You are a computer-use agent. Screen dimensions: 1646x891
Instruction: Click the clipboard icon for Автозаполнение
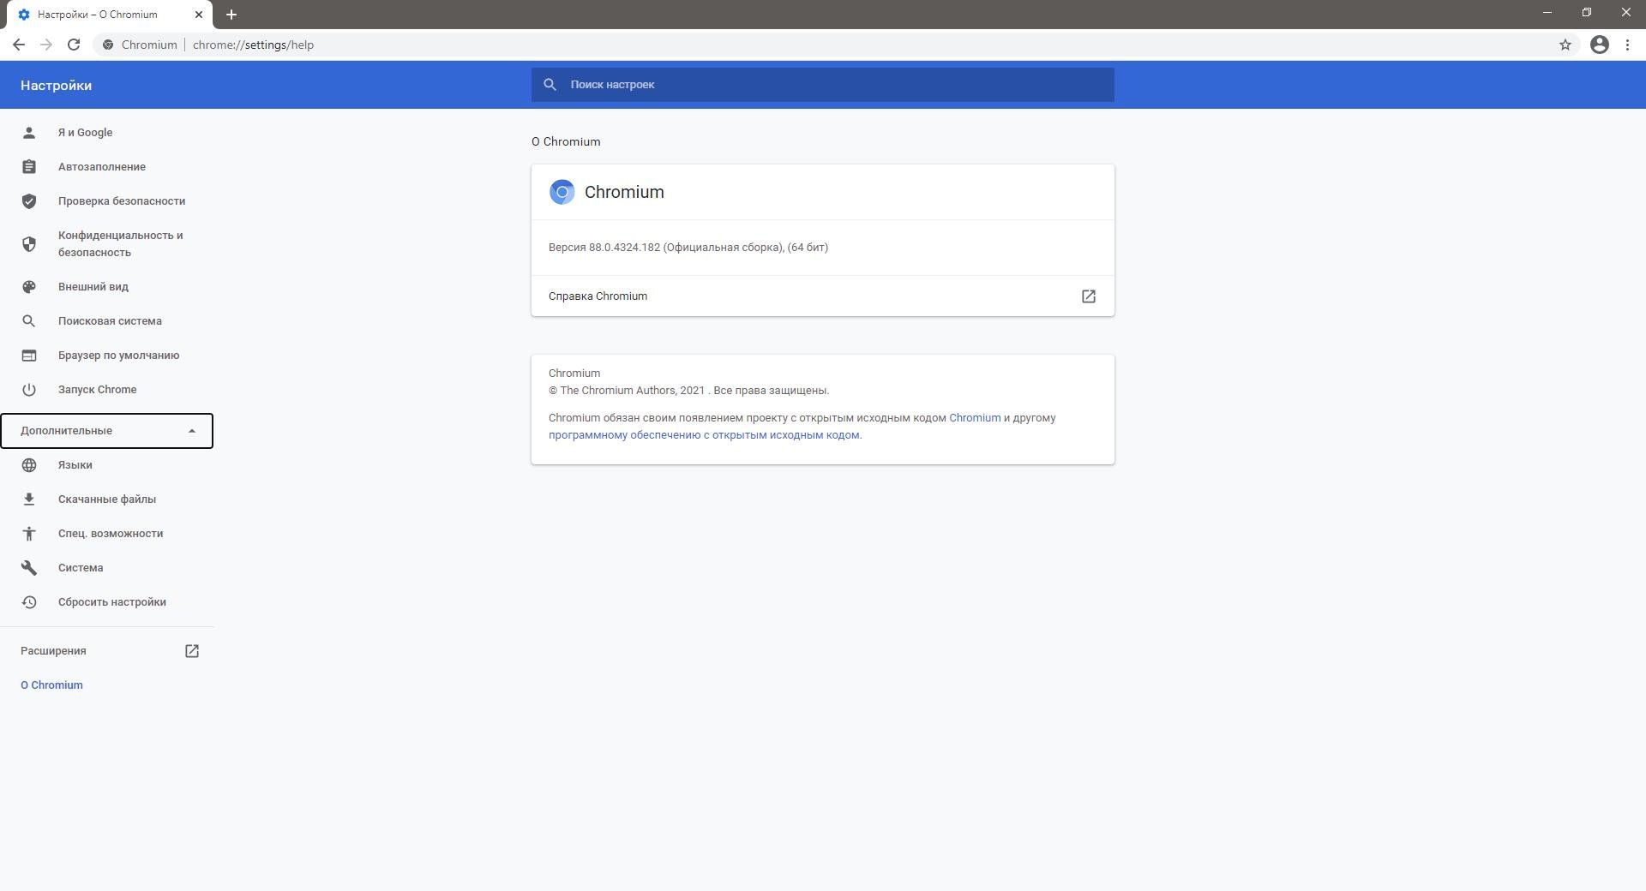(x=29, y=166)
